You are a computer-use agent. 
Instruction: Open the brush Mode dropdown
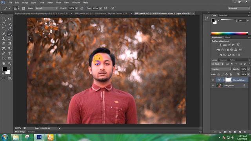(46, 8)
